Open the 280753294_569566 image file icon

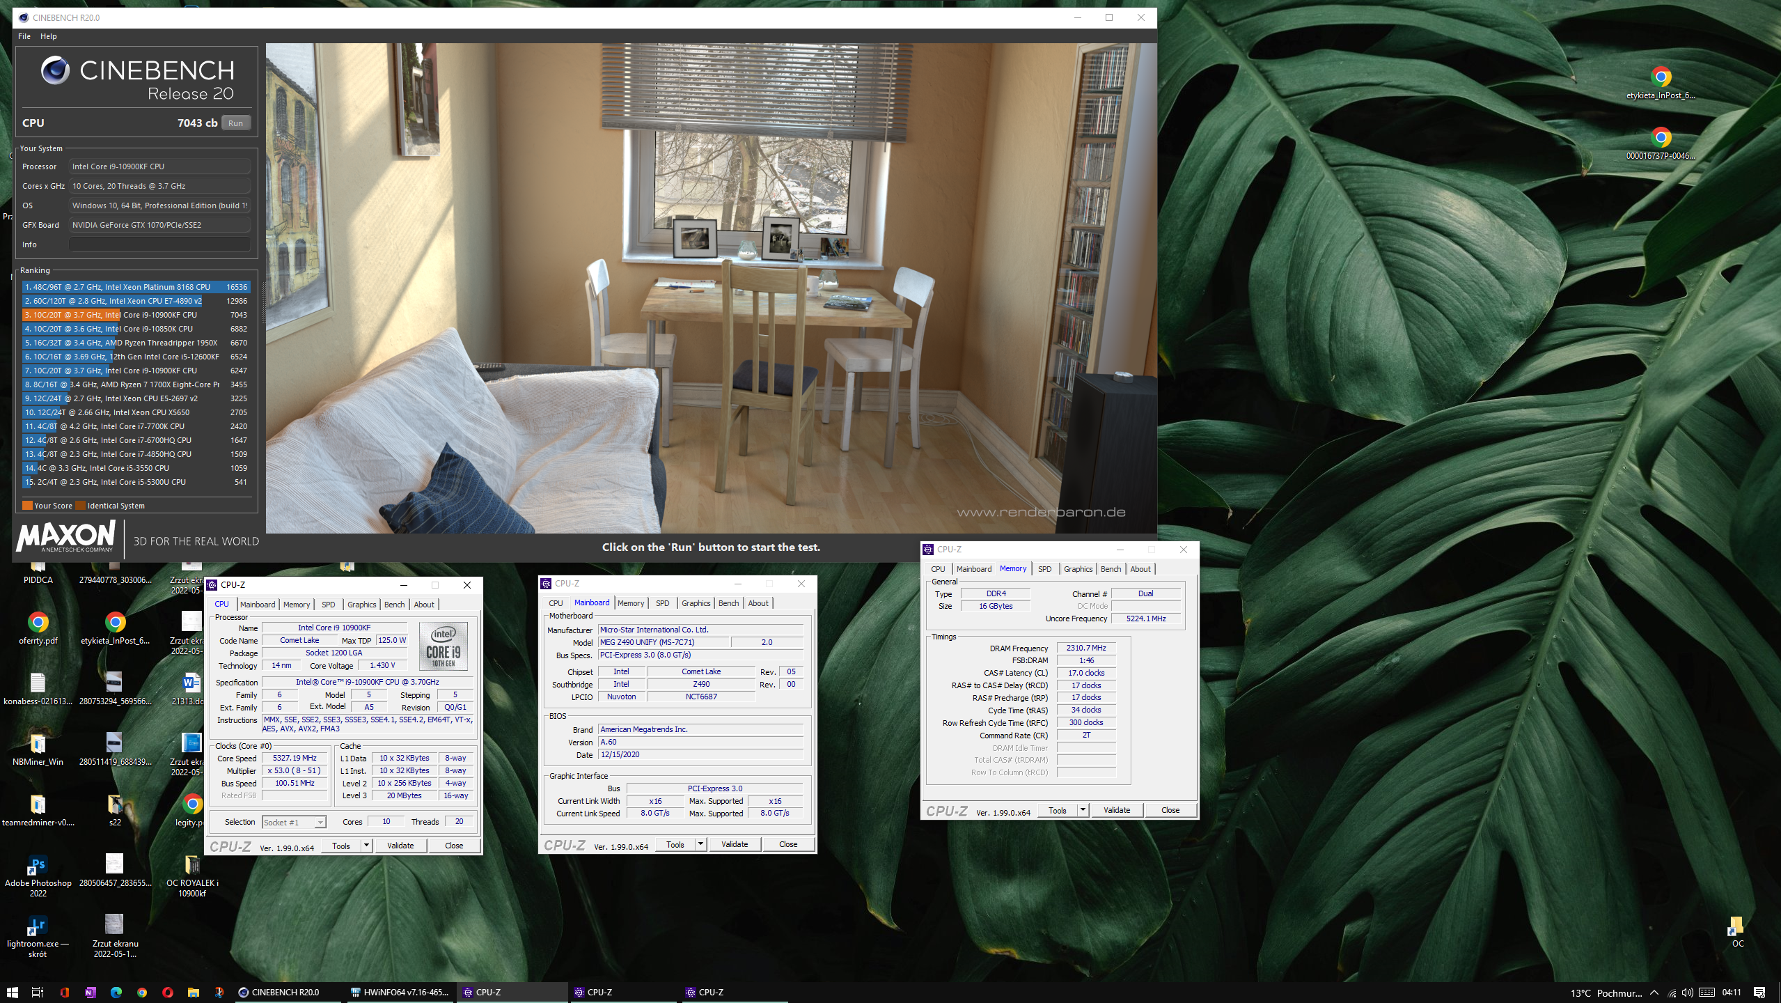(115, 688)
